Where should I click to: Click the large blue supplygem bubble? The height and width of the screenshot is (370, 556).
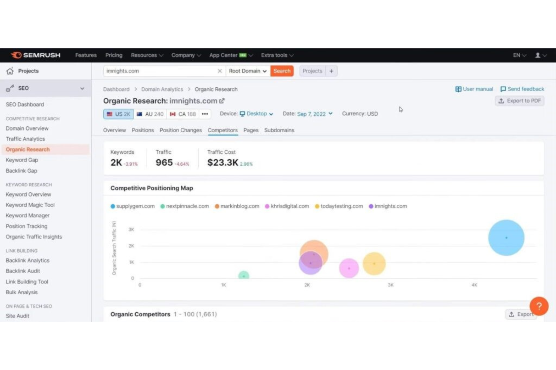point(506,238)
